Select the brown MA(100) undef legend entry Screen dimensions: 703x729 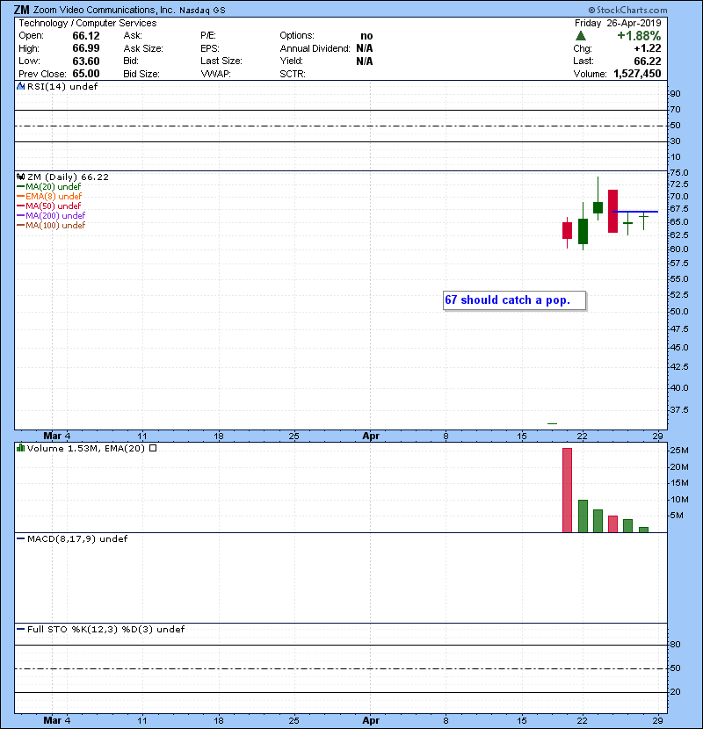click(x=51, y=225)
